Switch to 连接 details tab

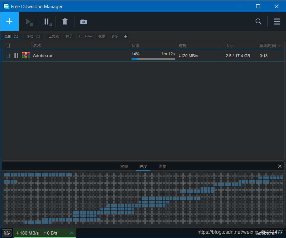click(x=162, y=166)
